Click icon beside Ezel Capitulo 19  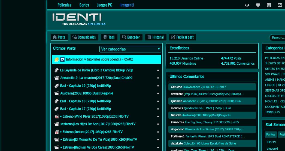(x=56, y=86)
